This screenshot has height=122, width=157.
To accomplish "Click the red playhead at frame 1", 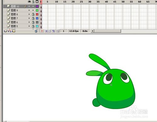I will (41, 2).
